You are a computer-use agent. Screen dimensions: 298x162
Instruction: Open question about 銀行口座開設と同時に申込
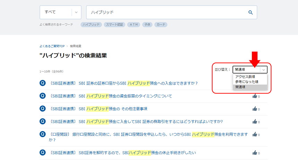point(148,137)
